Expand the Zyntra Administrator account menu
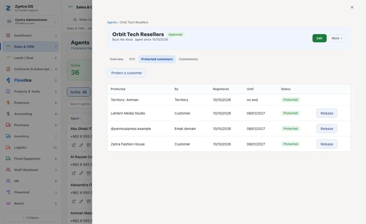 point(31,21)
